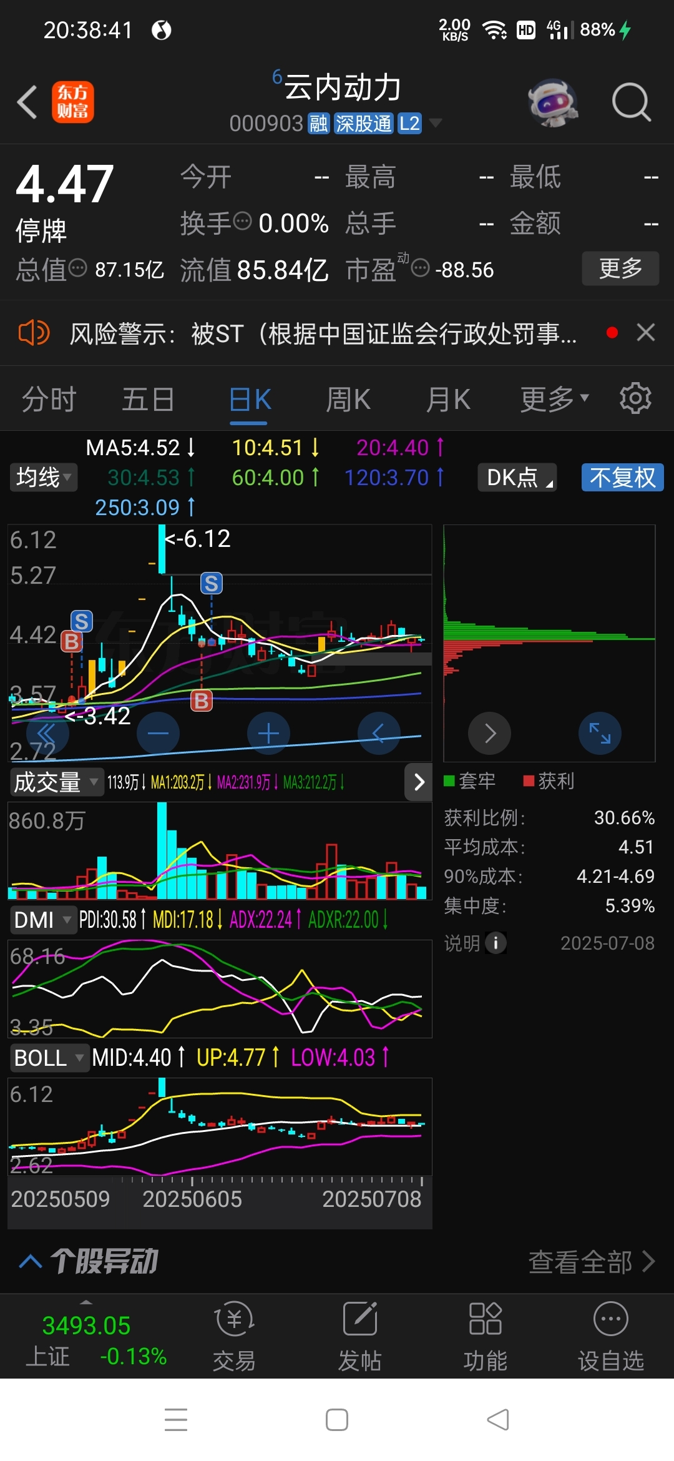Expand the dropdown arrow beside stock code
This screenshot has height=1461, width=674.
(x=436, y=123)
